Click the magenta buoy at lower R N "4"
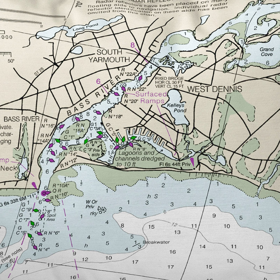The image size is (280, 280). tap(35, 247)
